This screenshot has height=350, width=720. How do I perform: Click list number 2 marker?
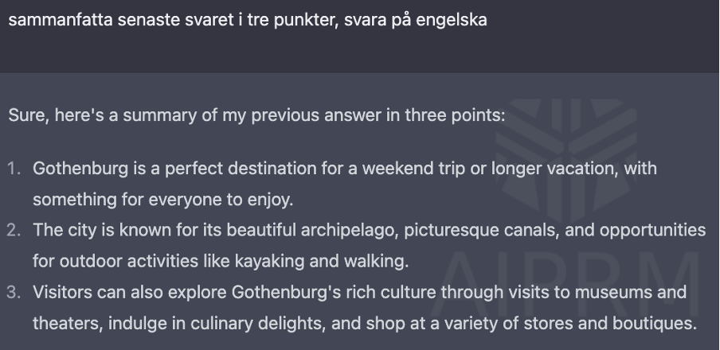point(14,230)
